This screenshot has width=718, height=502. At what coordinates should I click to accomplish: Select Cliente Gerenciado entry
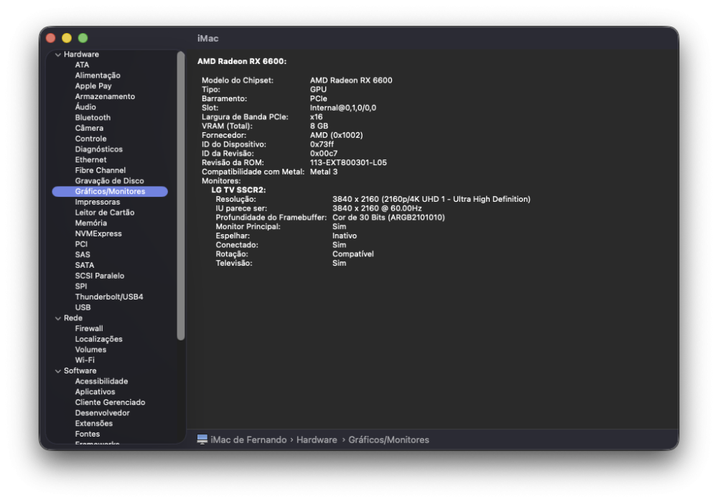point(110,402)
